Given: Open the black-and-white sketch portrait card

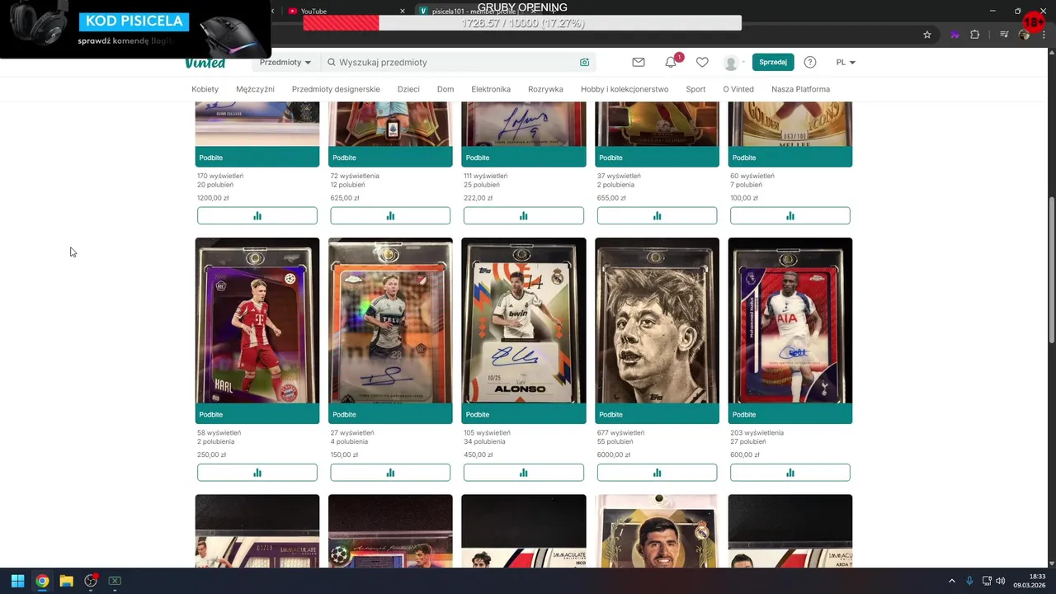Looking at the screenshot, I should point(658,320).
